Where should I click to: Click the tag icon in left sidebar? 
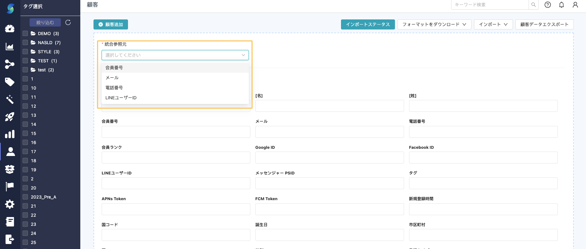[10, 82]
